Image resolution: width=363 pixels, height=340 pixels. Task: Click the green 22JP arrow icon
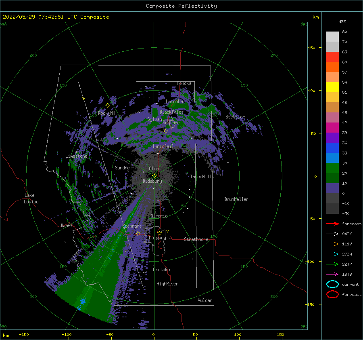(332, 264)
